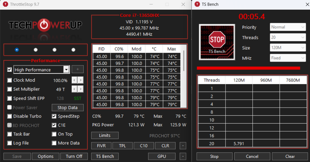Click the Stop button in TS Bench
The width and height of the screenshot is (310, 162).
tap(214, 156)
